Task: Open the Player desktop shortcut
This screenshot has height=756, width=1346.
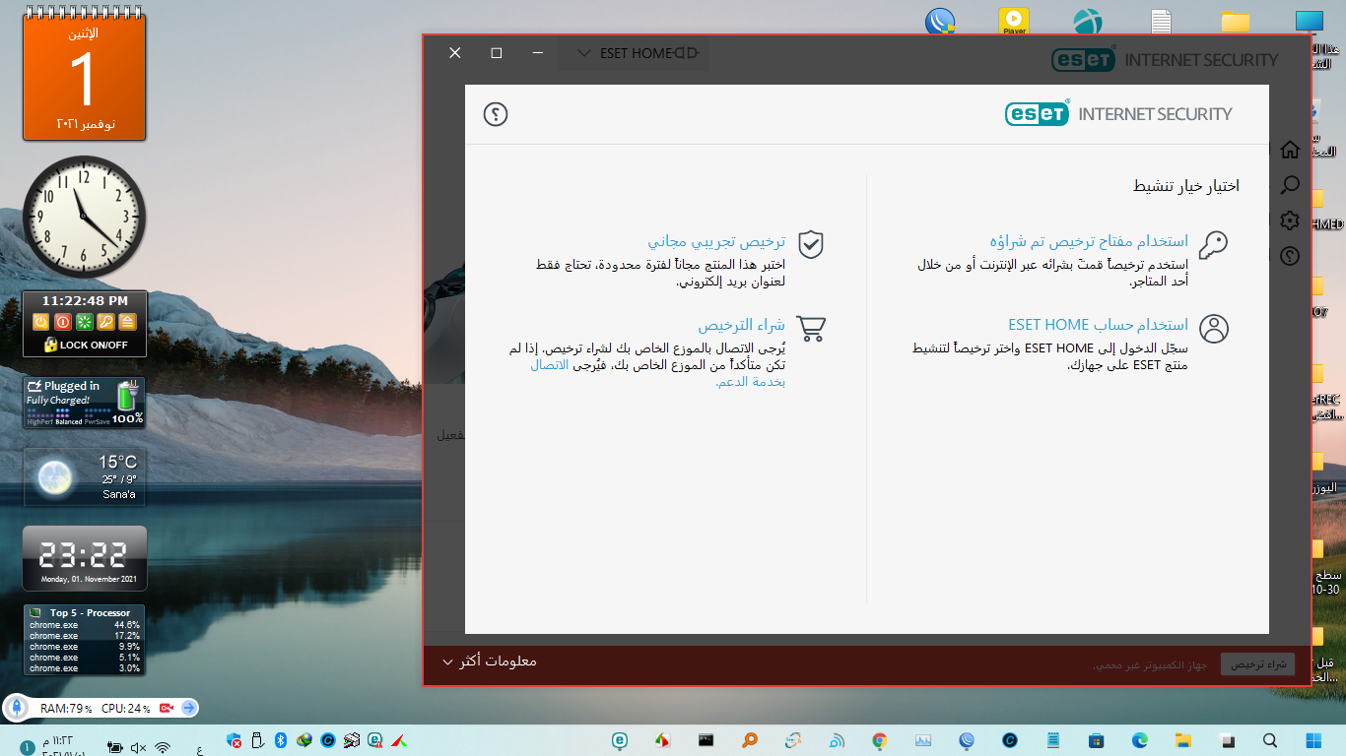Action: (1013, 22)
